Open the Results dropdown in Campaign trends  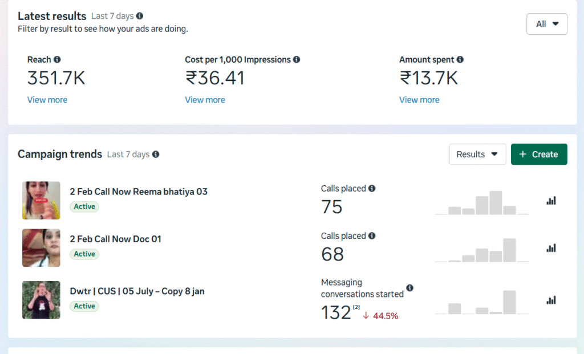pyautogui.click(x=477, y=154)
